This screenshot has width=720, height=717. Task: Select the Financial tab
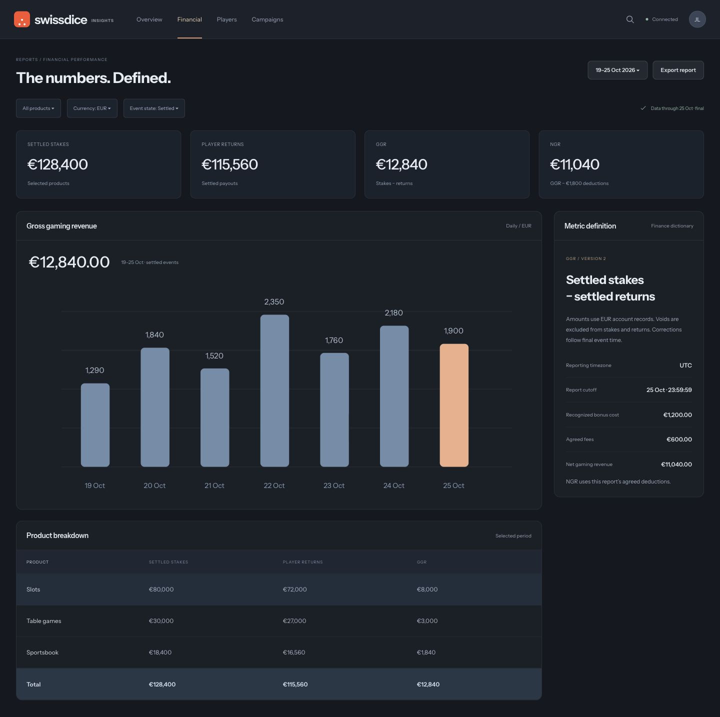tap(189, 19)
